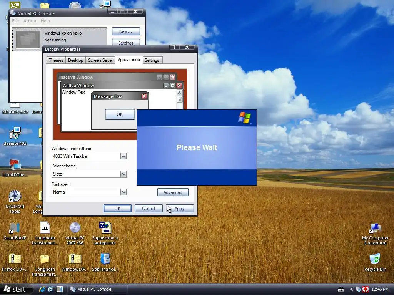This screenshot has width=394, height=295.
Task: Select the UltraUXThe... desktop icon
Action: pos(15,167)
